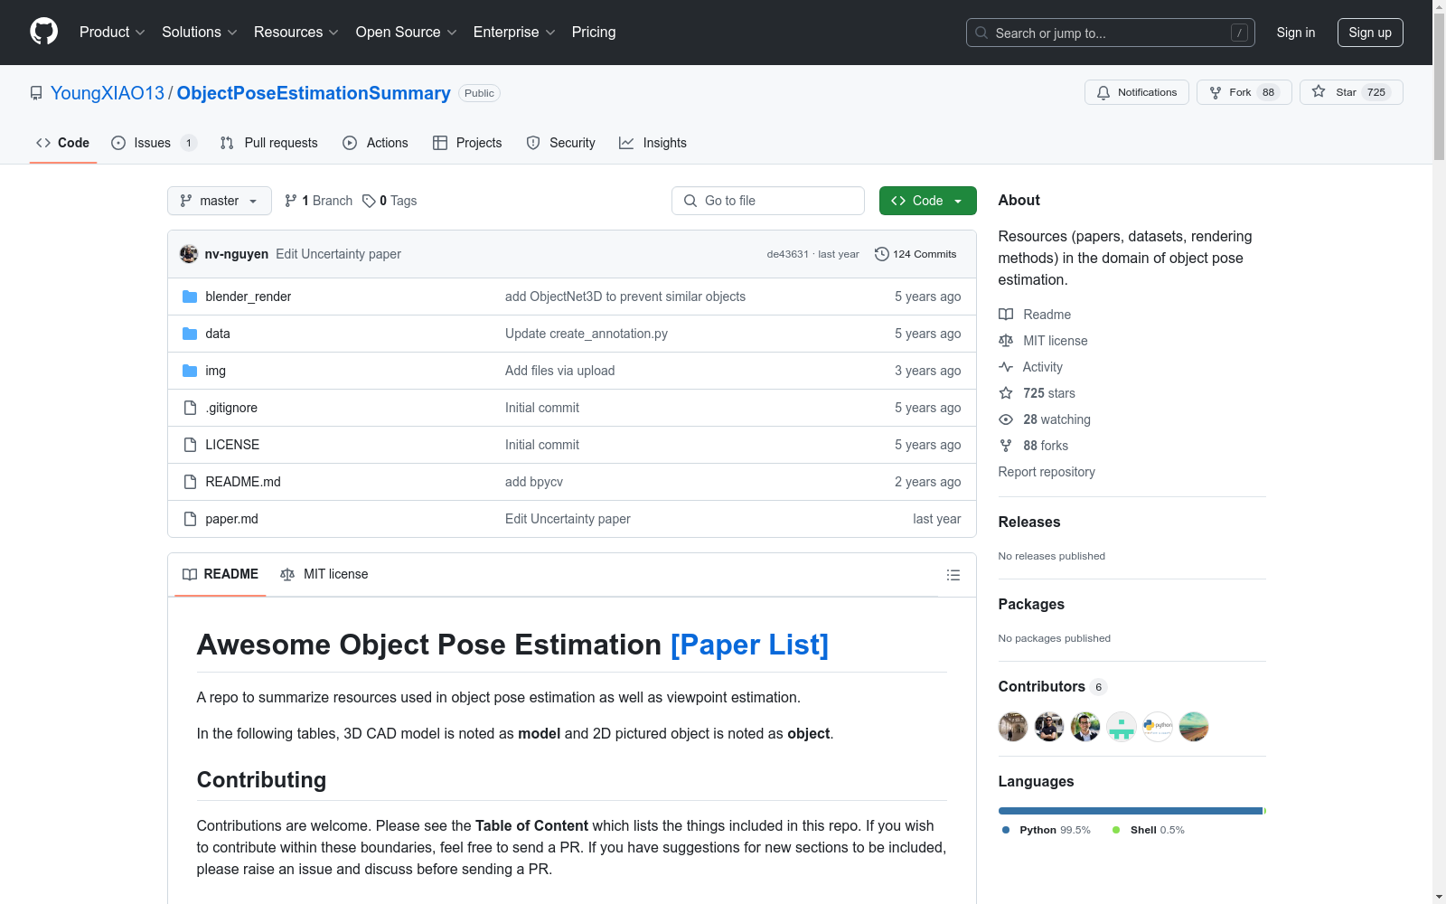Viewport: 1446px width, 904px height.
Task: Click the Python language bar segment
Action: pyautogui.click(x=1130, y=811)
